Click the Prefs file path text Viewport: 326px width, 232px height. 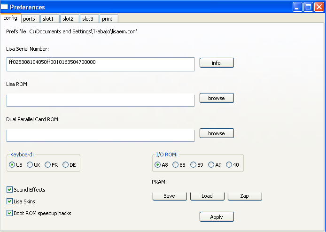tap(71, 31)
